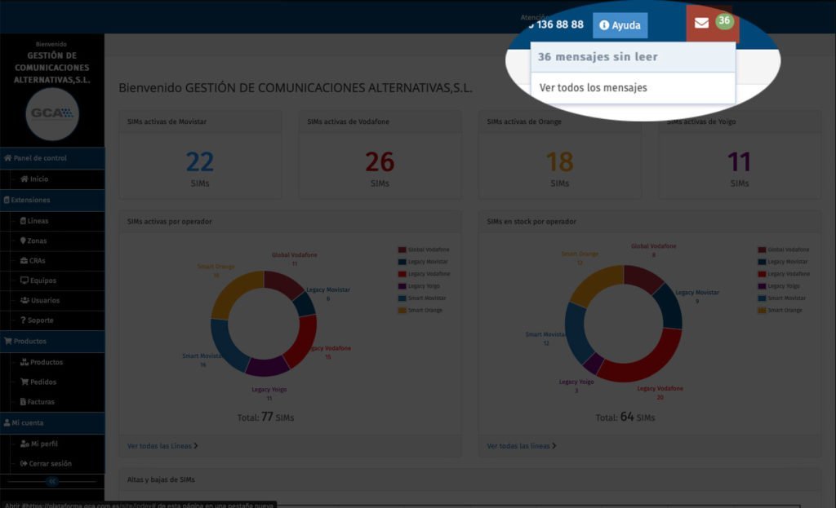Viewport: 836px width, 508px height.
Task: Follow "Ver todas las líneas" under stock SIMs chart
Action: tap(522, 446)
